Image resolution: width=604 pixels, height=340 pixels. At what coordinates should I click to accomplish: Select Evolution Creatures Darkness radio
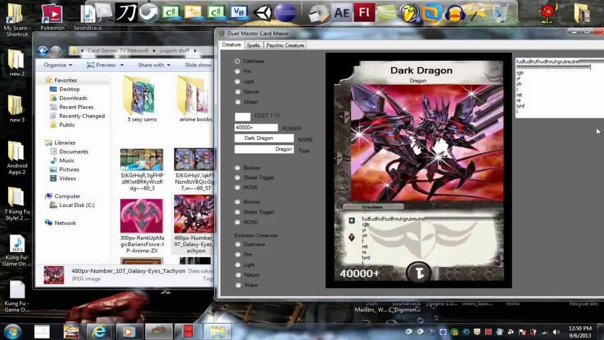[x=238, y=244]
